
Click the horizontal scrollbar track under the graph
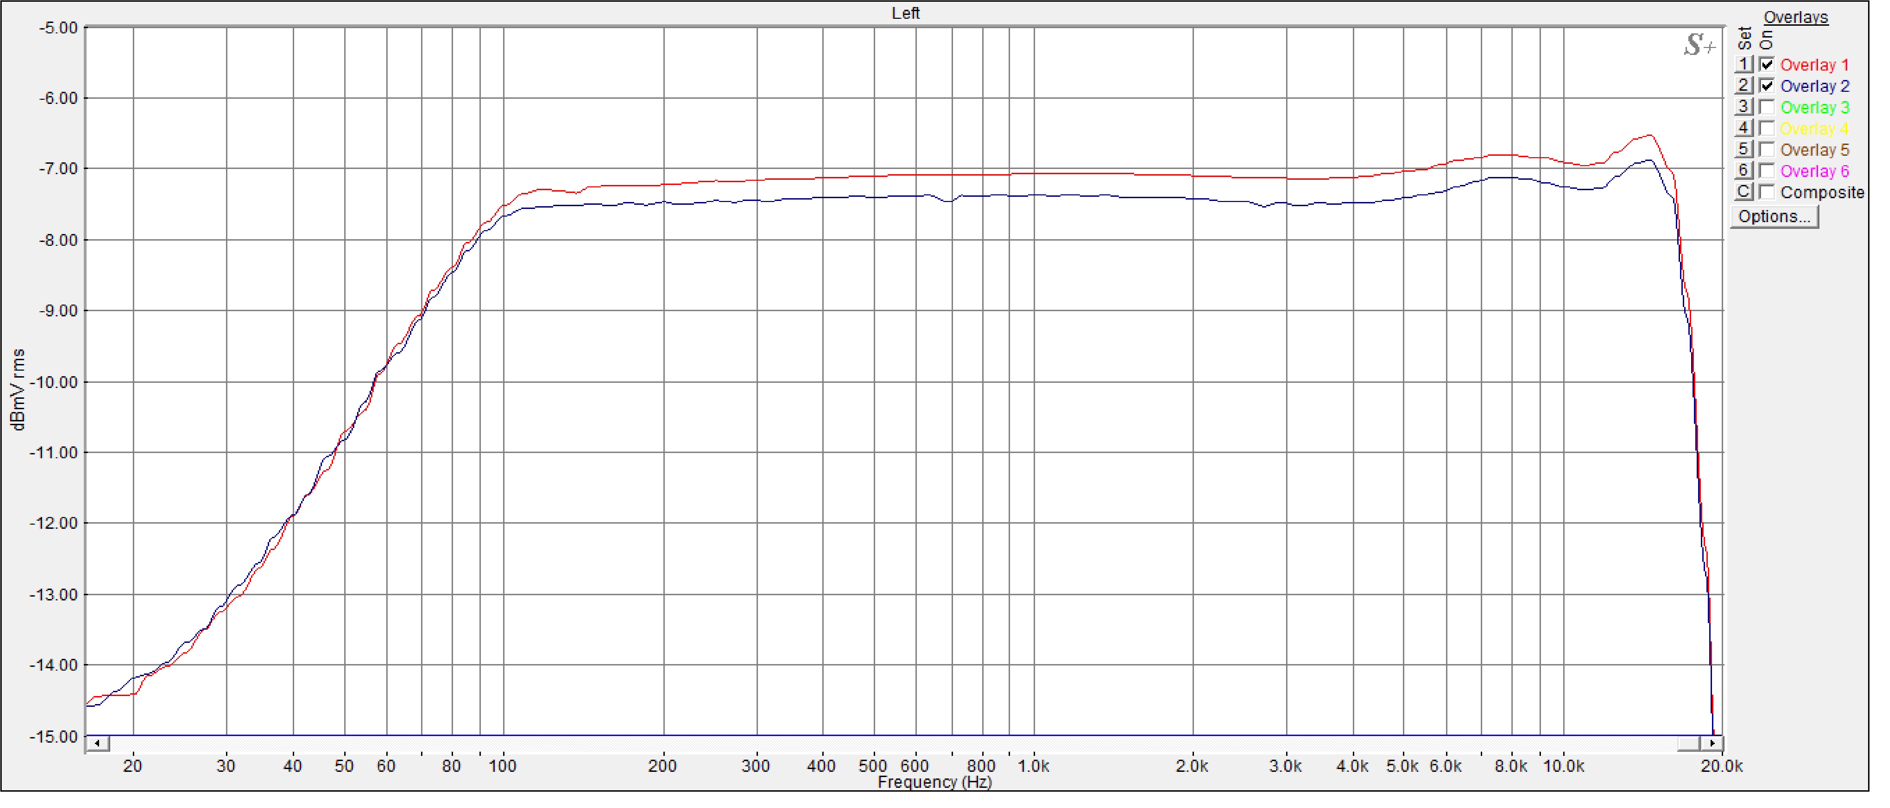(x=893, y=743)
